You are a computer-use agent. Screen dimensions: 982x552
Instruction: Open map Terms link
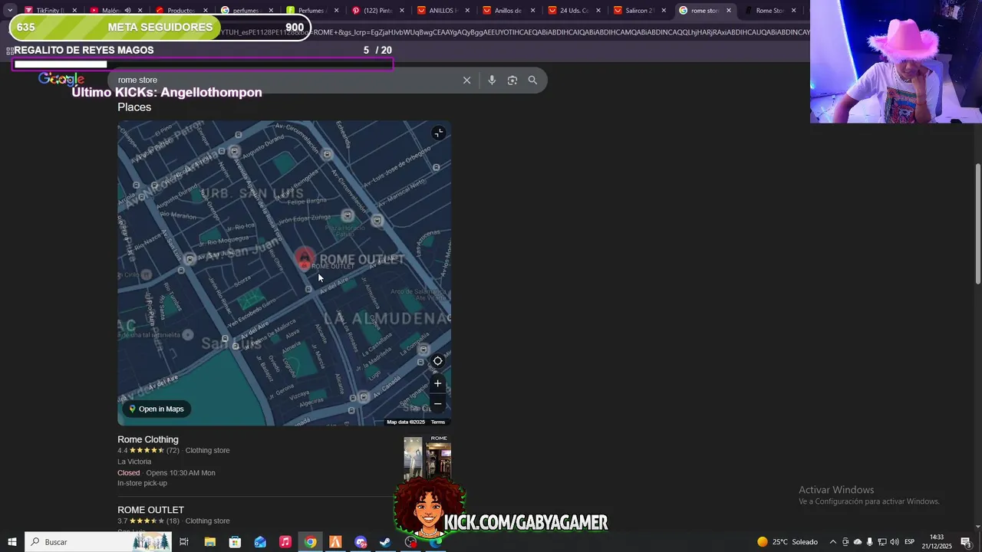(438, 422)
